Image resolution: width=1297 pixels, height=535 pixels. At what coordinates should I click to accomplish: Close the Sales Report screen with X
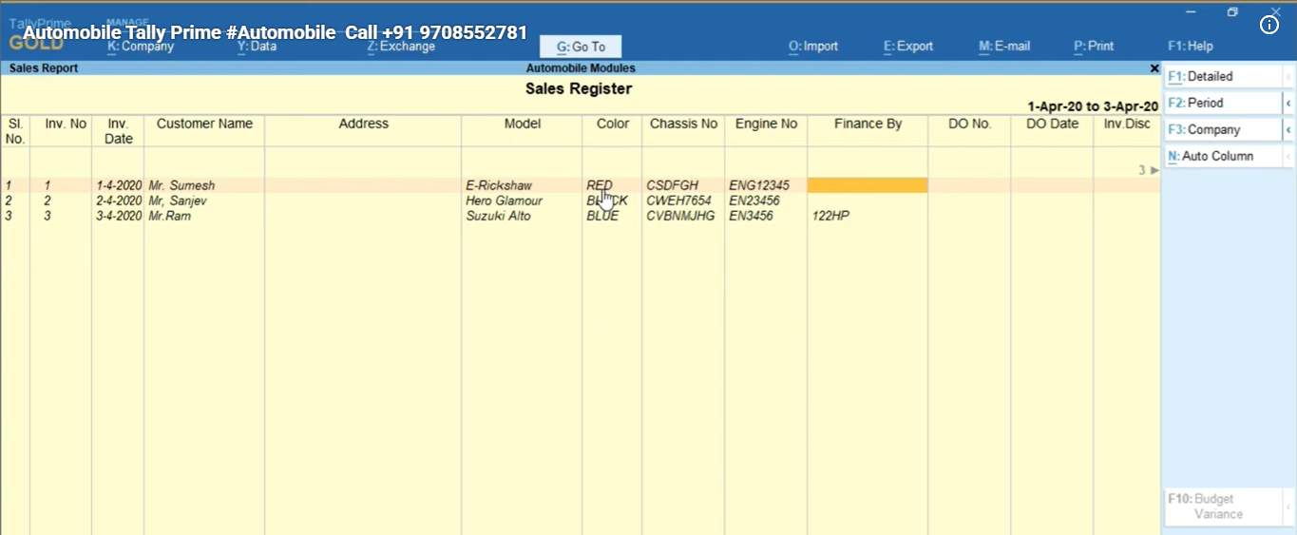pyautogui.click(x=1154, y=68)
